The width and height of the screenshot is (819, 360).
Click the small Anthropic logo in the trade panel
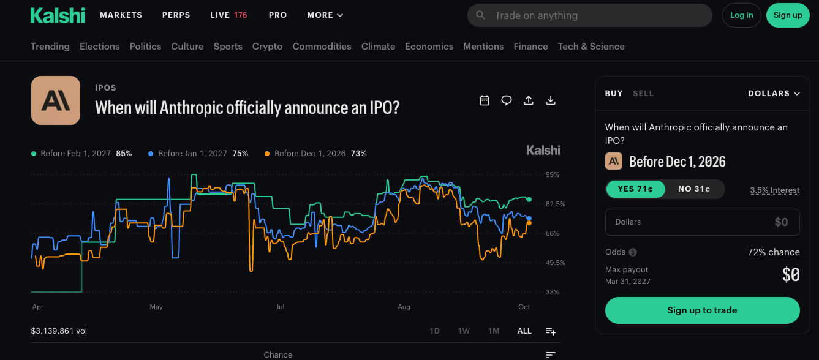click(x=614, y=162)
